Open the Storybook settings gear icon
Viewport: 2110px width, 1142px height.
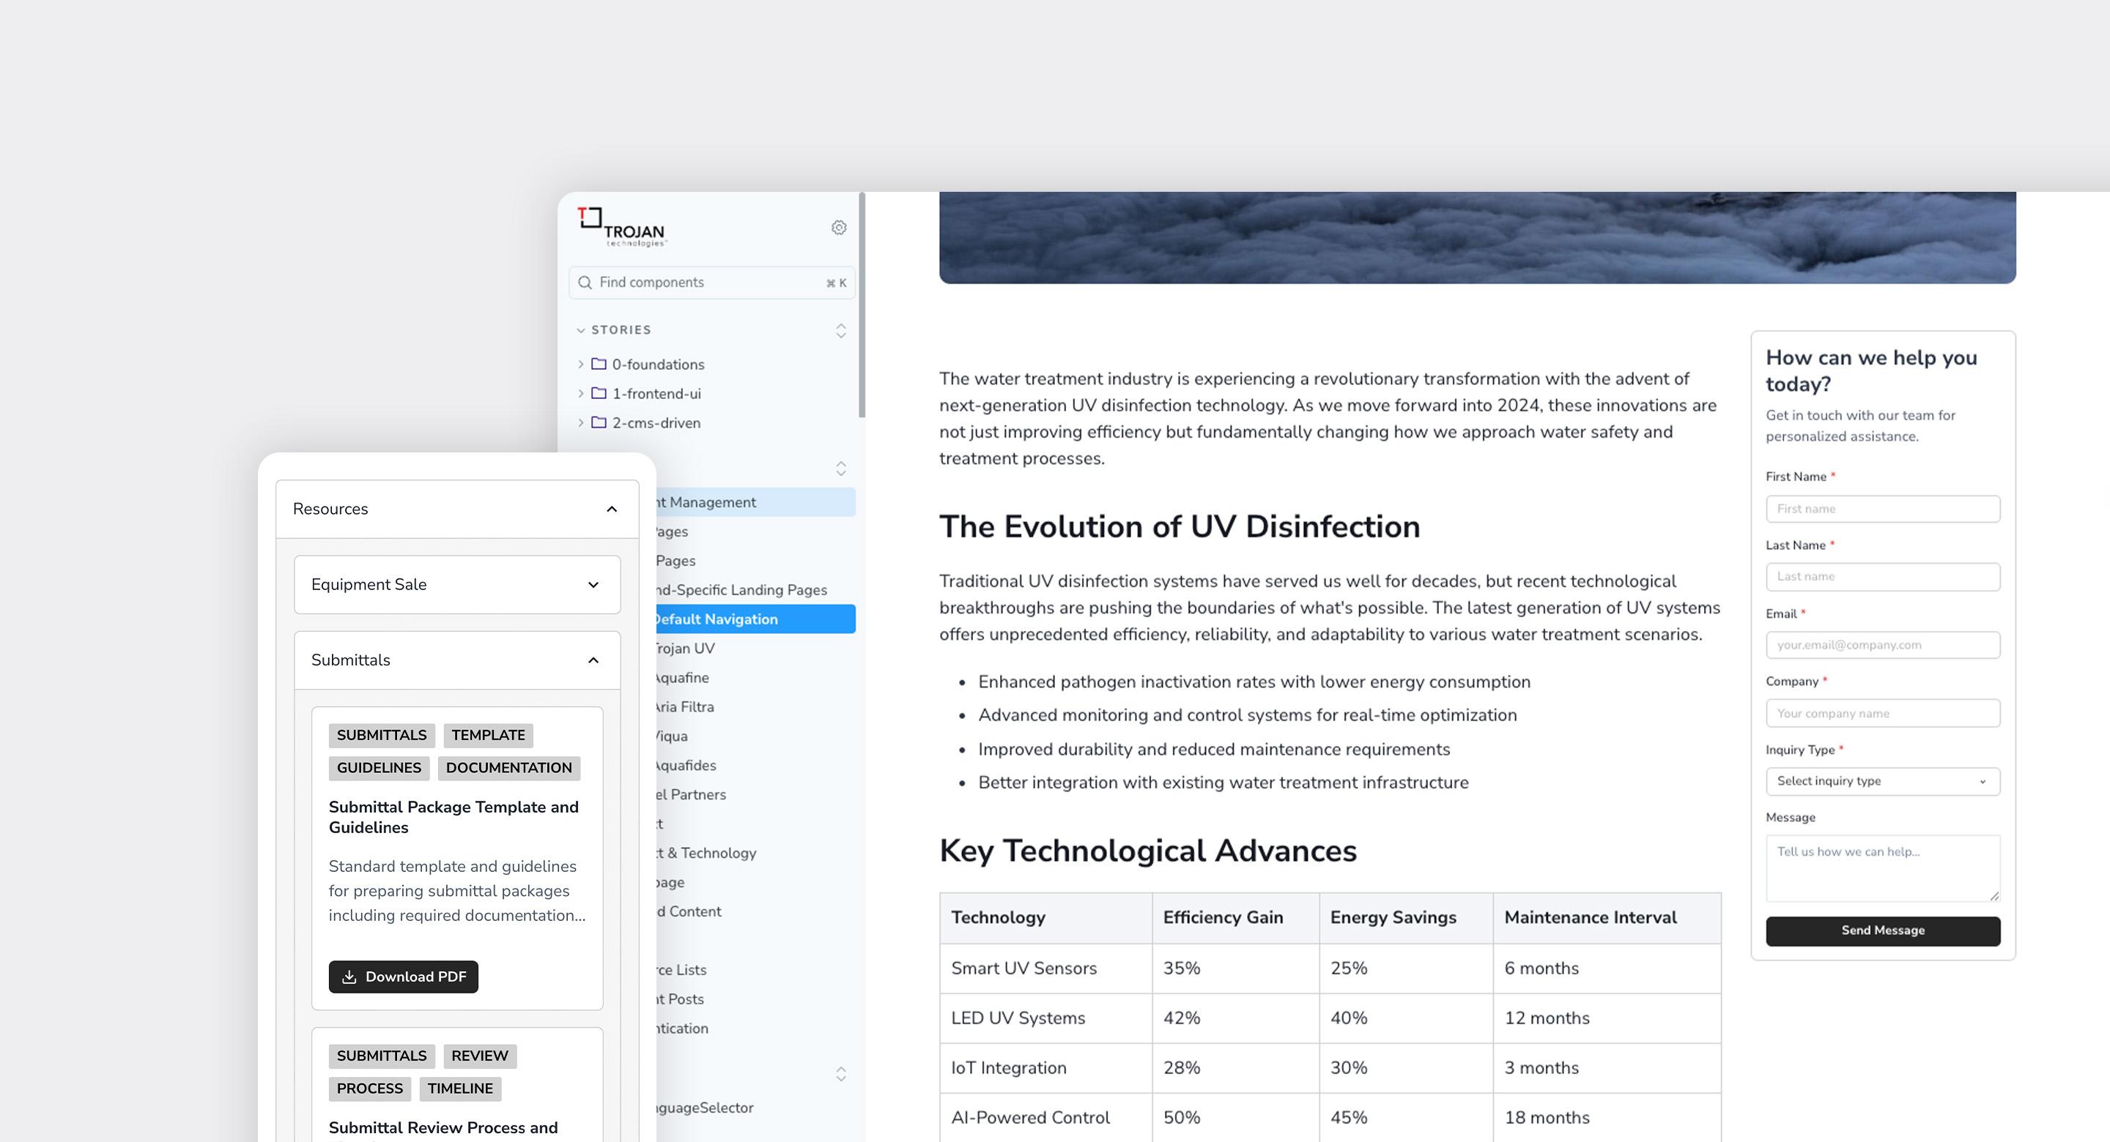[839, 228]
